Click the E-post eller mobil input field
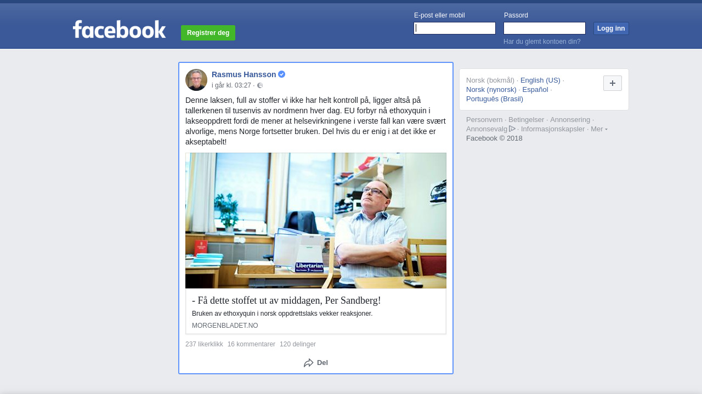Image resolution: width=702 pixels, height=394 pixels. coord(455,28)
